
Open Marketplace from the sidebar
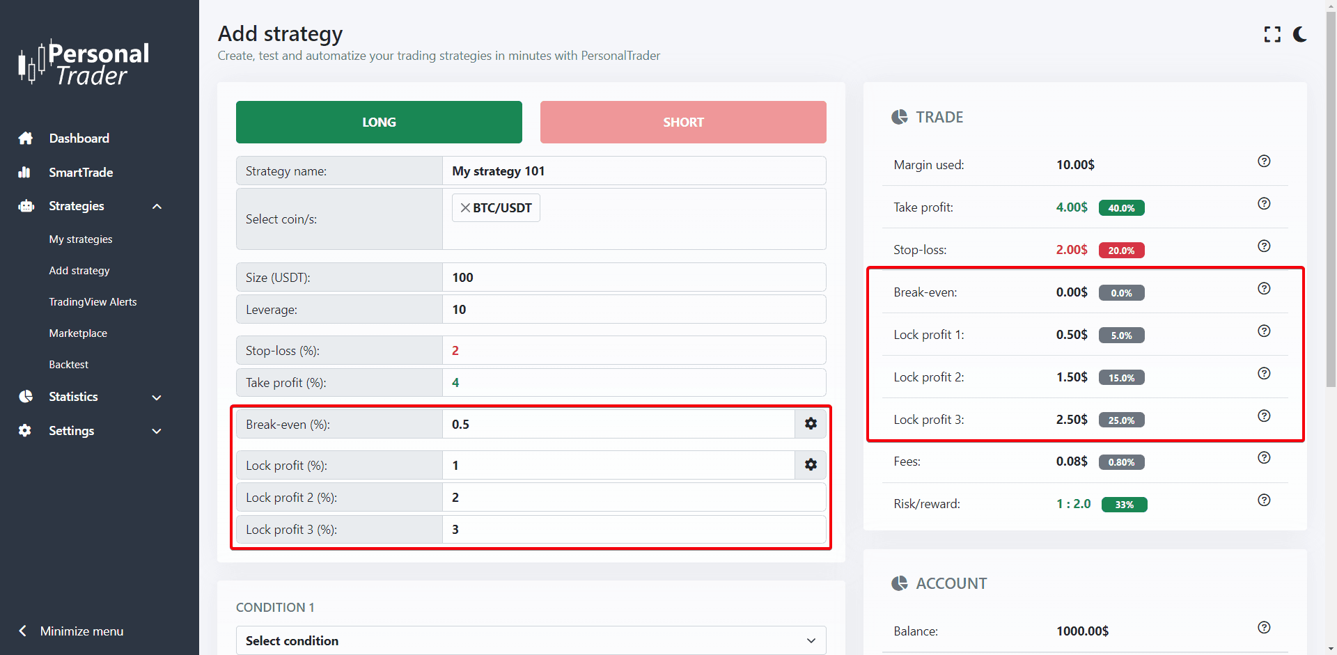[x=78, y=333]
